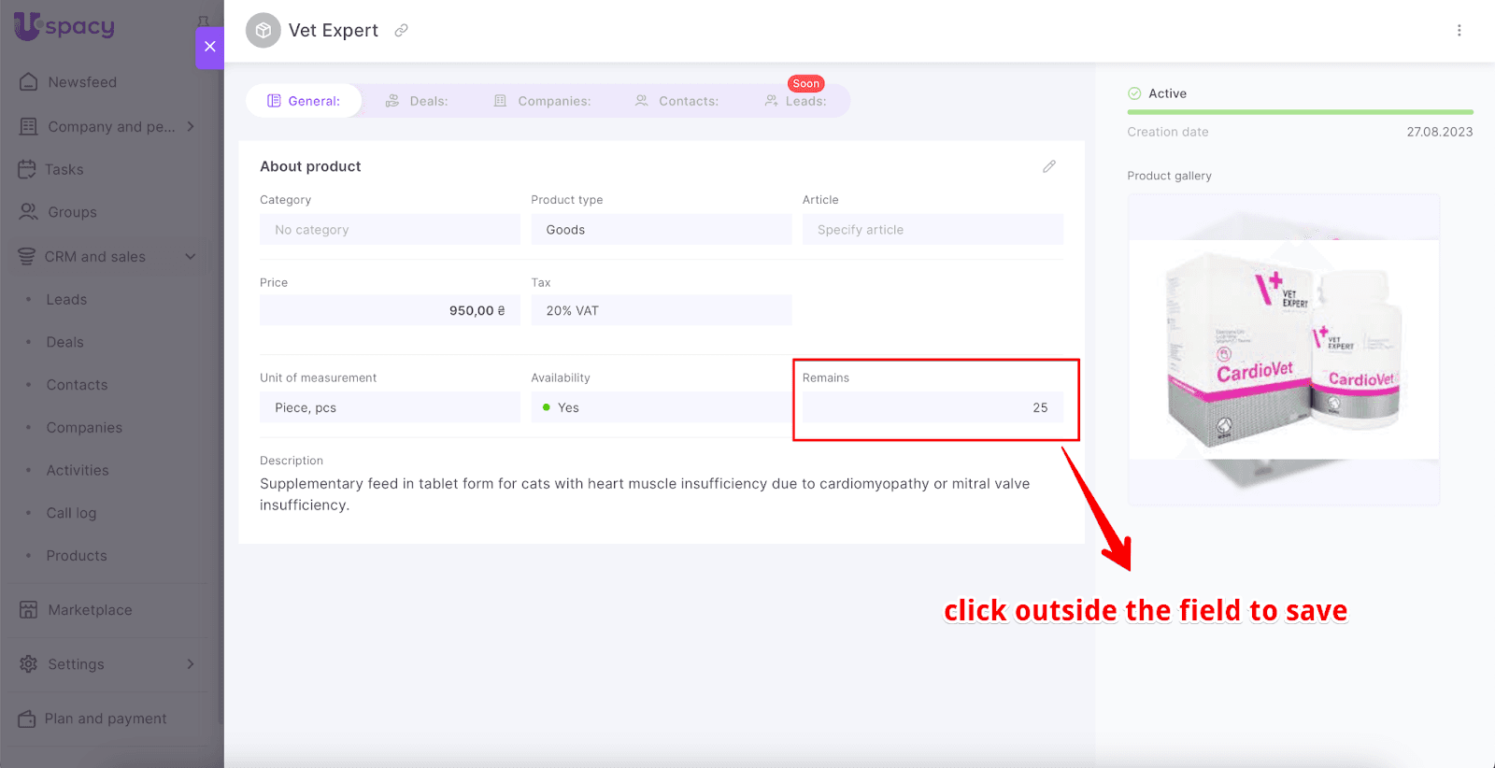Switch to the Companies tab

click(x=542, y=101)
